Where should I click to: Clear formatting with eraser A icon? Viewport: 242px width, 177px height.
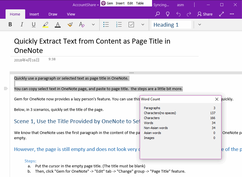point(82,25)
